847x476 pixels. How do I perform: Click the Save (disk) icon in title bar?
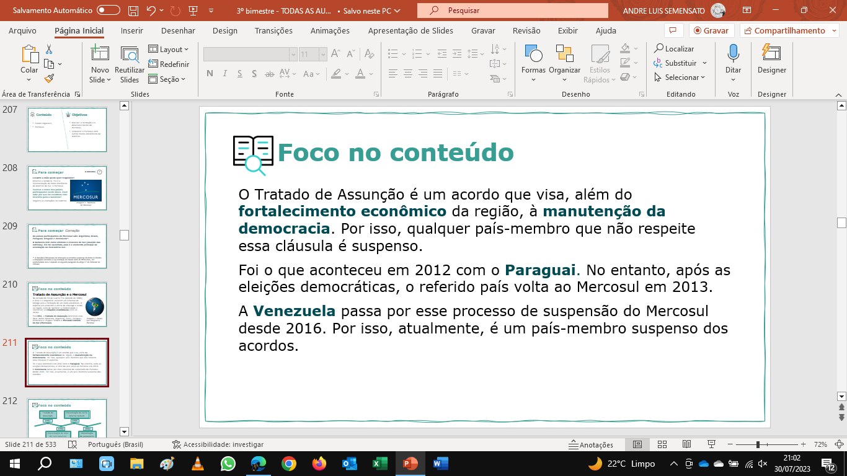click(x=133, y=11)
